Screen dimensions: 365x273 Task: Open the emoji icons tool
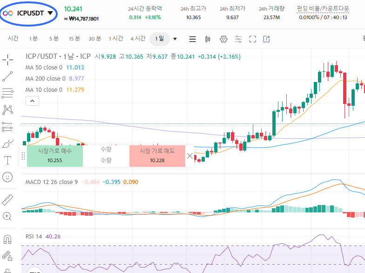point(7,177)
